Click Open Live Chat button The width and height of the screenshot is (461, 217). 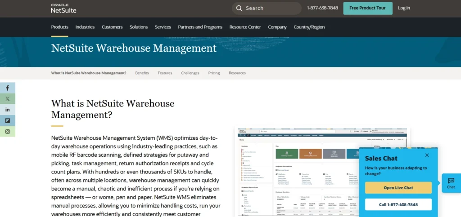(398, 188)
